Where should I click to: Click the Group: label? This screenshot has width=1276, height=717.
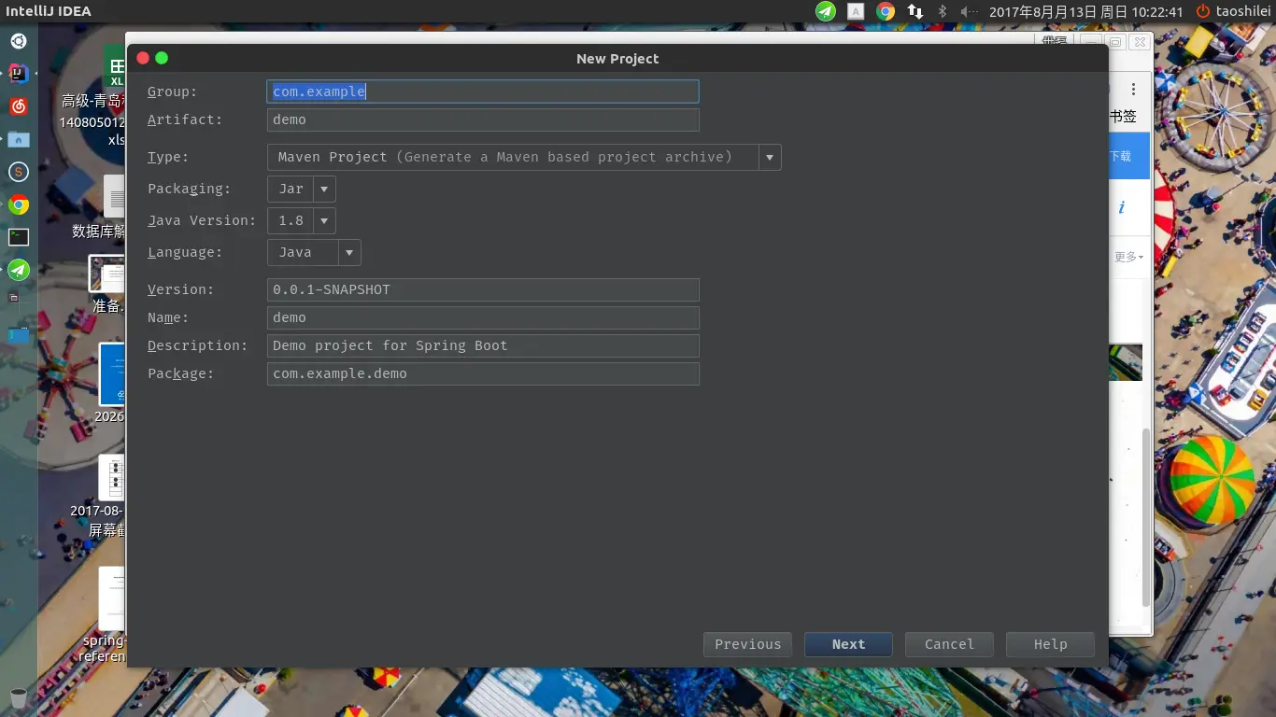[x=173, y=91]
